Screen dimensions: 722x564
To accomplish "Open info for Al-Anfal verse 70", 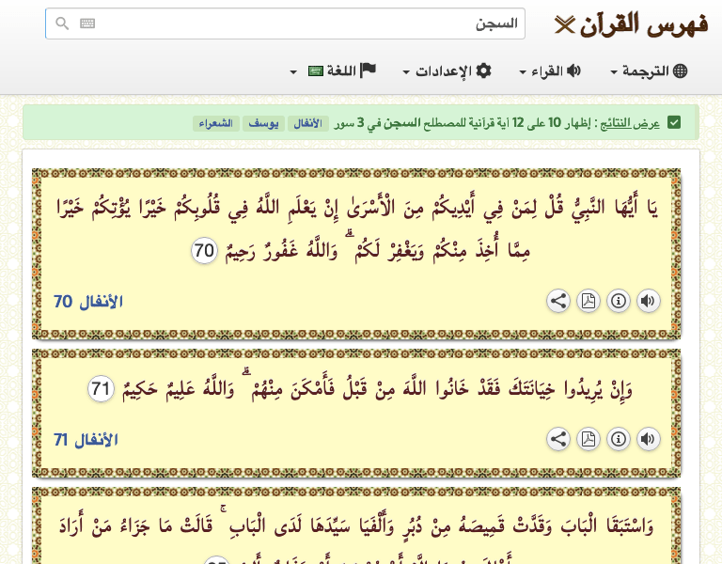I will coord(619,301).
